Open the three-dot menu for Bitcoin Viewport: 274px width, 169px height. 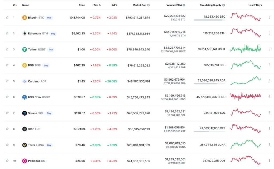[270, 17]
